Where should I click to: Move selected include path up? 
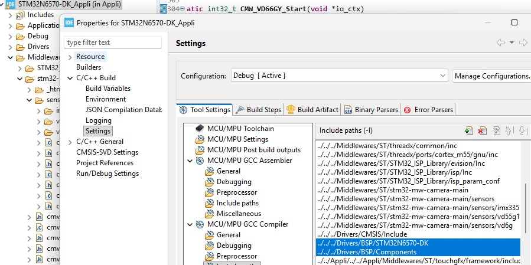tap(509, 130)
